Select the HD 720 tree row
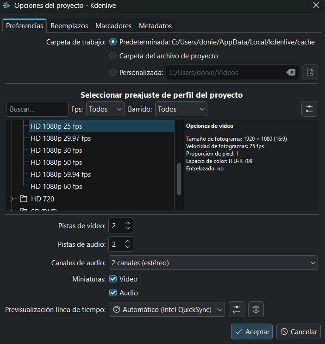Image resolution: width=325 pixels, height=344 pixels. click(x=97, y=199)
